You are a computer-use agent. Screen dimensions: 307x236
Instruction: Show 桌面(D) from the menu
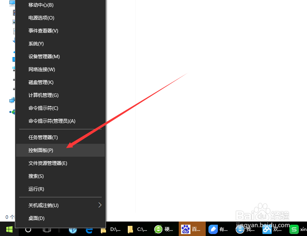[60, 218]
